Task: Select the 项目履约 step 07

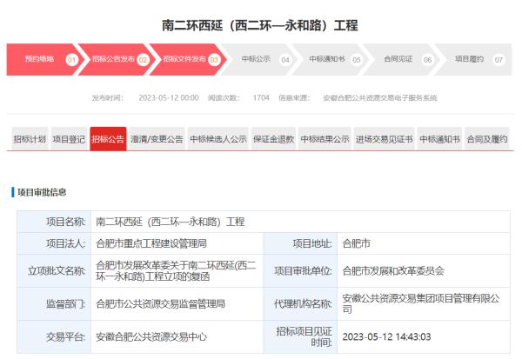Action: [x=474, y=60]
